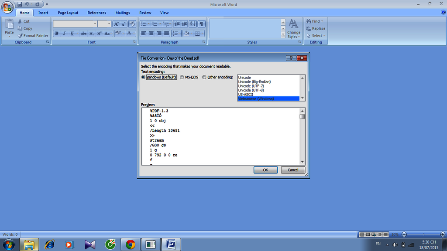
Task: Click Increase Indent icon
Action: click(x=185, y=24)
